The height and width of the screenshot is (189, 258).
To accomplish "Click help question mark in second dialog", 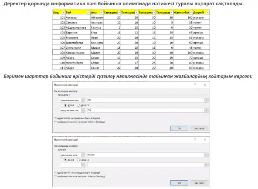I will (195, 139).
